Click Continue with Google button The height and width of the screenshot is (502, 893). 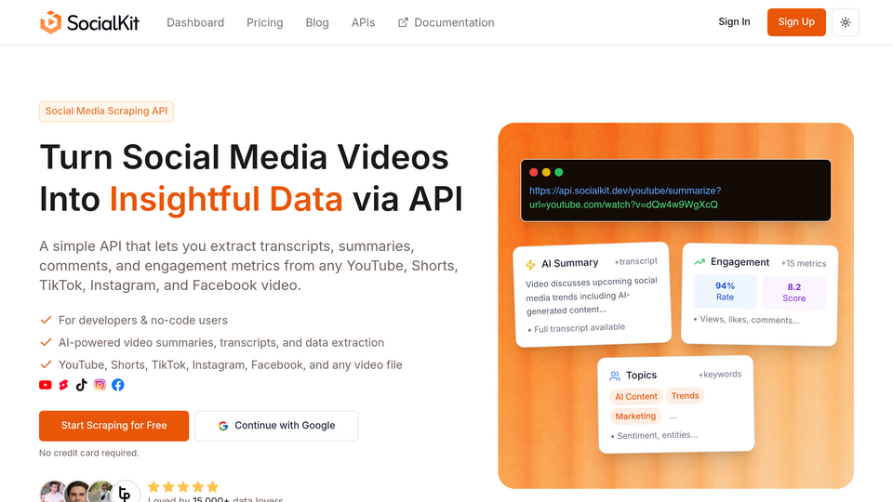(x=277, y=426)
